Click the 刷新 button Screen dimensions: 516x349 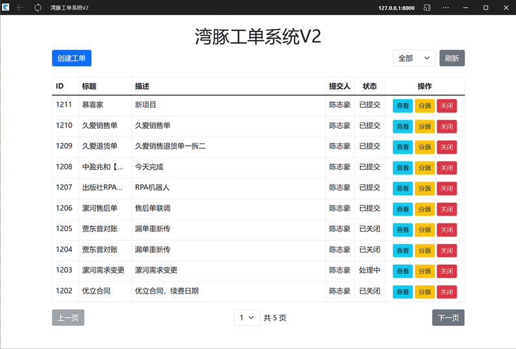(452, 58)
